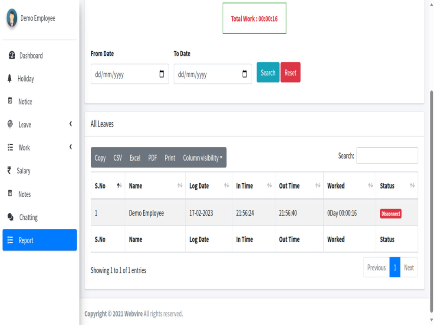Image resolution: width=434 pixels, height=325 pixels.
Task: Open the Salary menu item
Action: pyautogui.click(x=39, y=171)
